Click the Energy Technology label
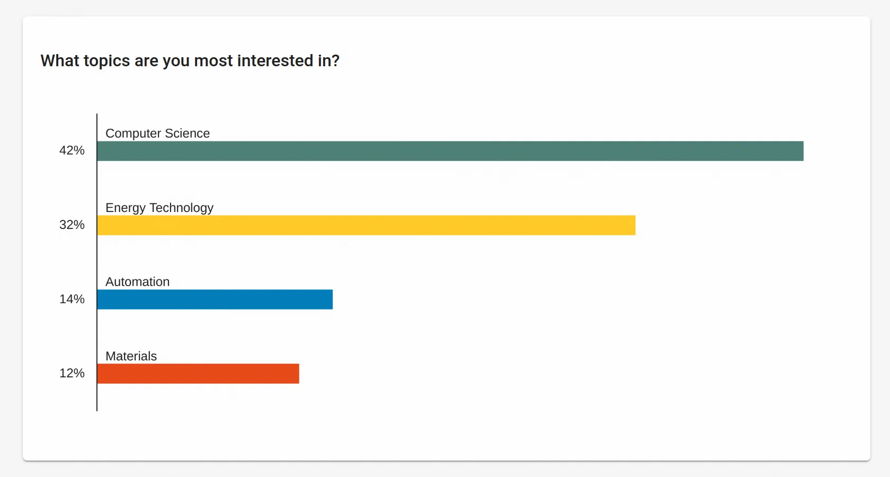The height and width of the screenshot is (477, 890). pos(159,208)
